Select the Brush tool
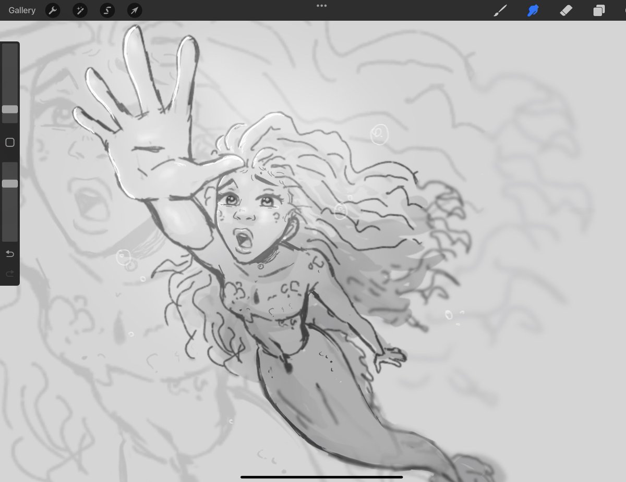Viewport: 626px width, 482px height. [x=500, y=10]
